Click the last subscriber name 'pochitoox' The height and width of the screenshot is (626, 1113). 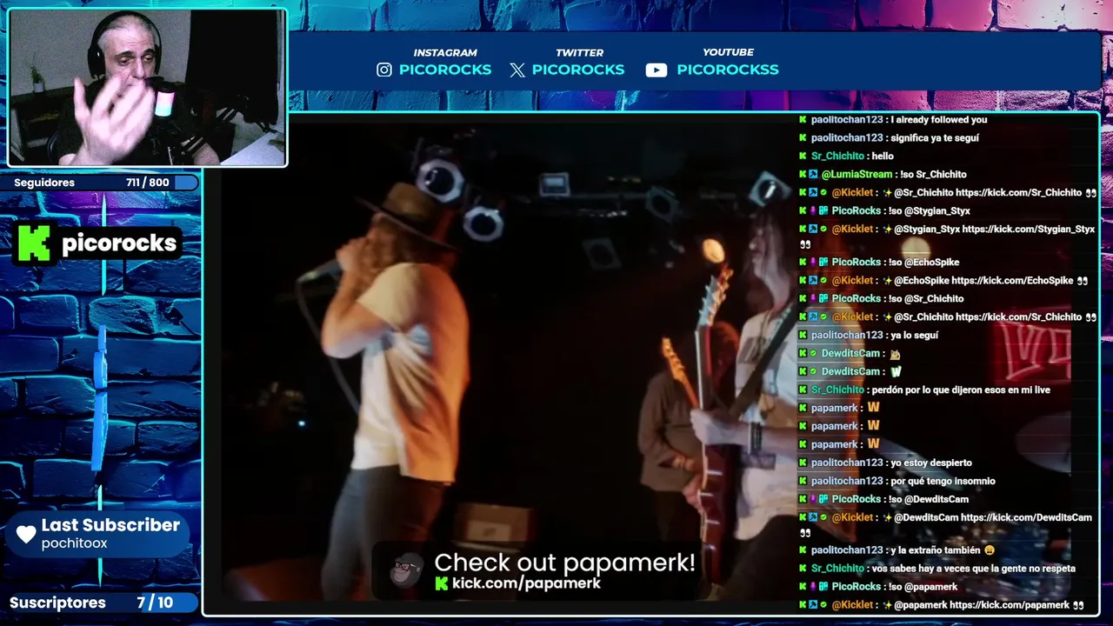(x=75, y=543)
